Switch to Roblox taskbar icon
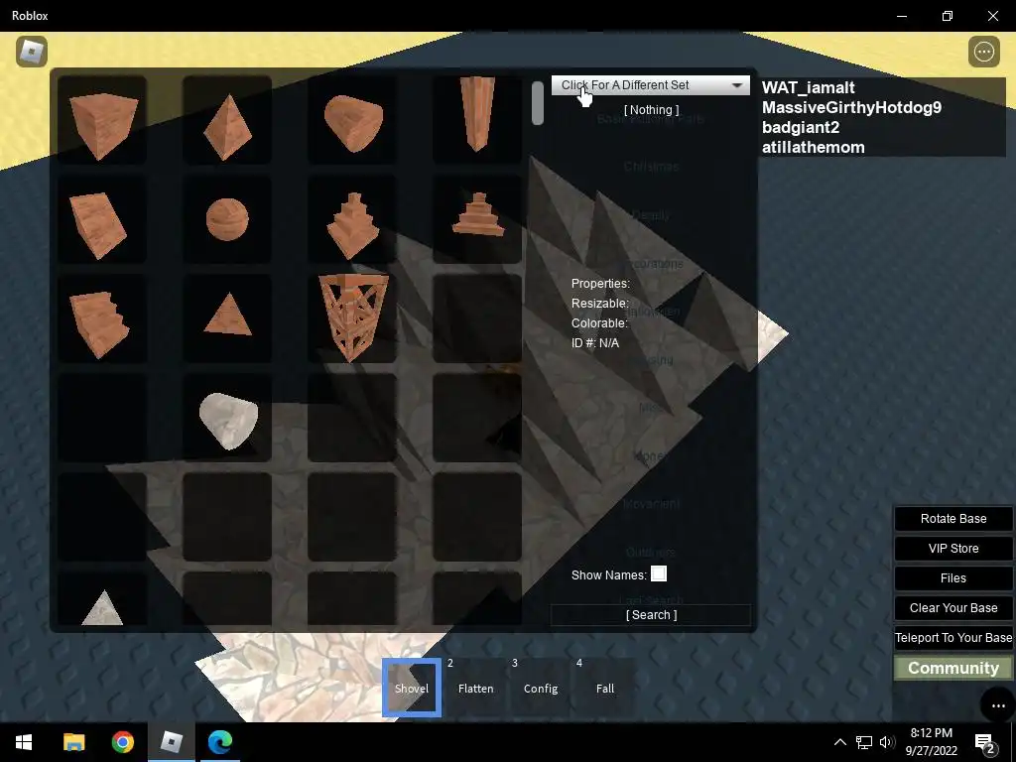The image size is (1016, 762). [x=171, y=742]
